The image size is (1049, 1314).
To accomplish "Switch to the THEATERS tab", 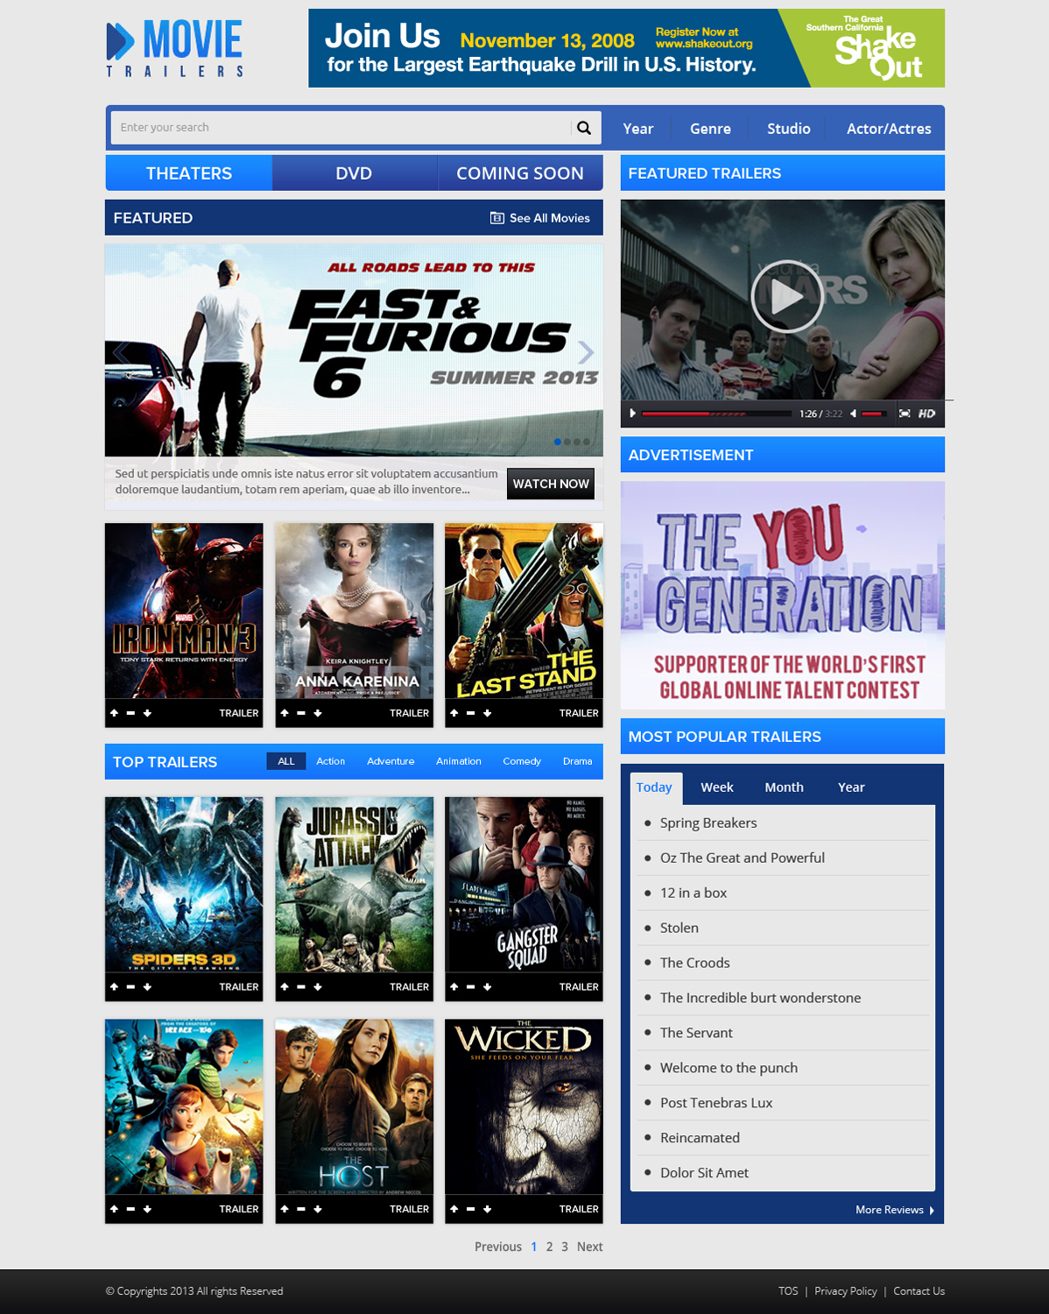I will (189, 173).
